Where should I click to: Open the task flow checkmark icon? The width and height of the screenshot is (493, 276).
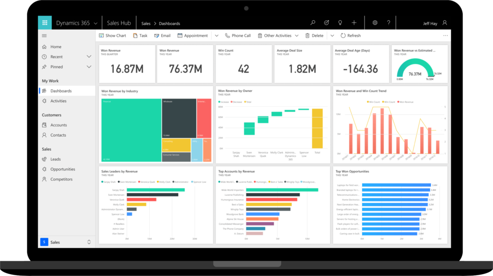pos(326,23)
